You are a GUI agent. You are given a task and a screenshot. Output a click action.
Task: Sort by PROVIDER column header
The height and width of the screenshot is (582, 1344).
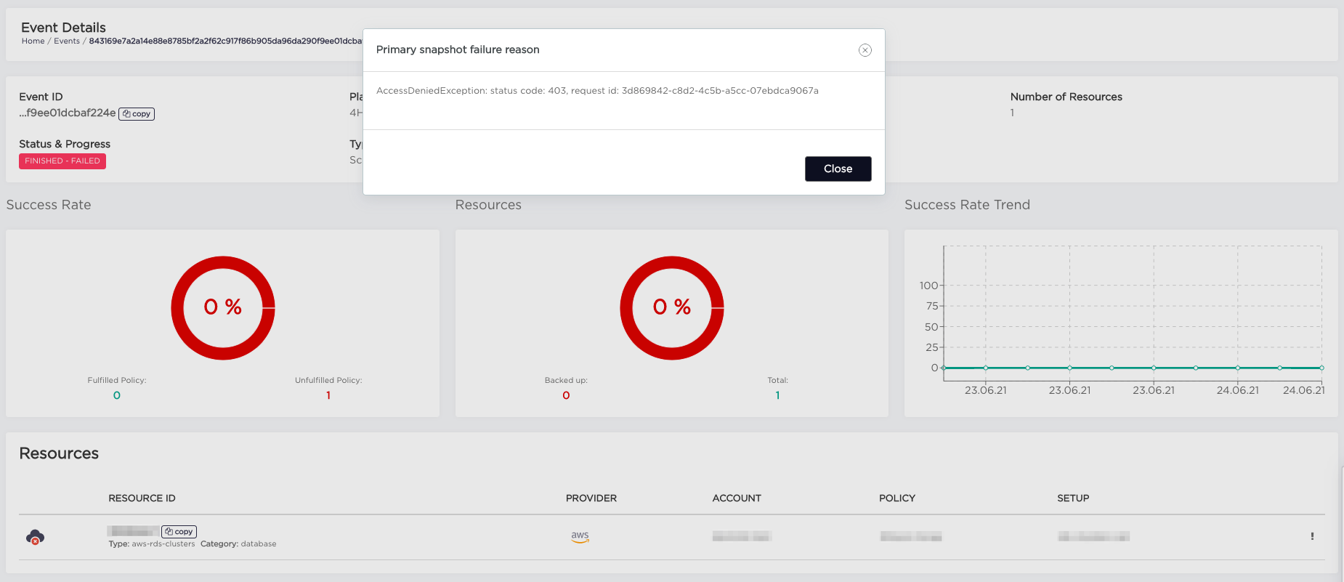591,498
